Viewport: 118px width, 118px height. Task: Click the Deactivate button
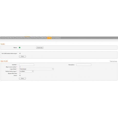(x=40, y=48)
